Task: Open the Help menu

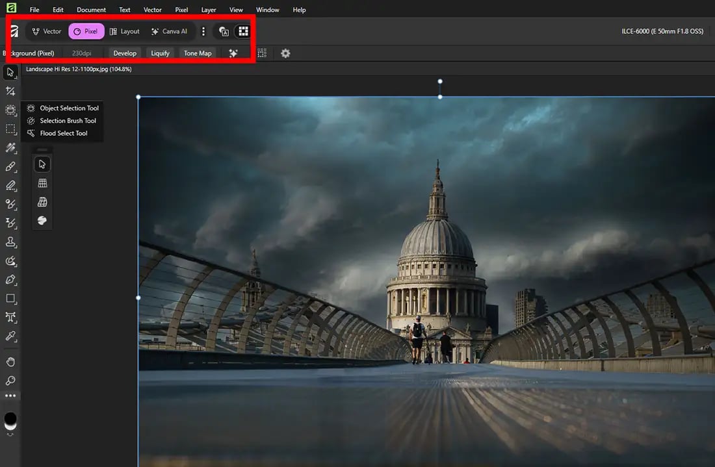Action: pyautogui.click(x=299, y=10)
